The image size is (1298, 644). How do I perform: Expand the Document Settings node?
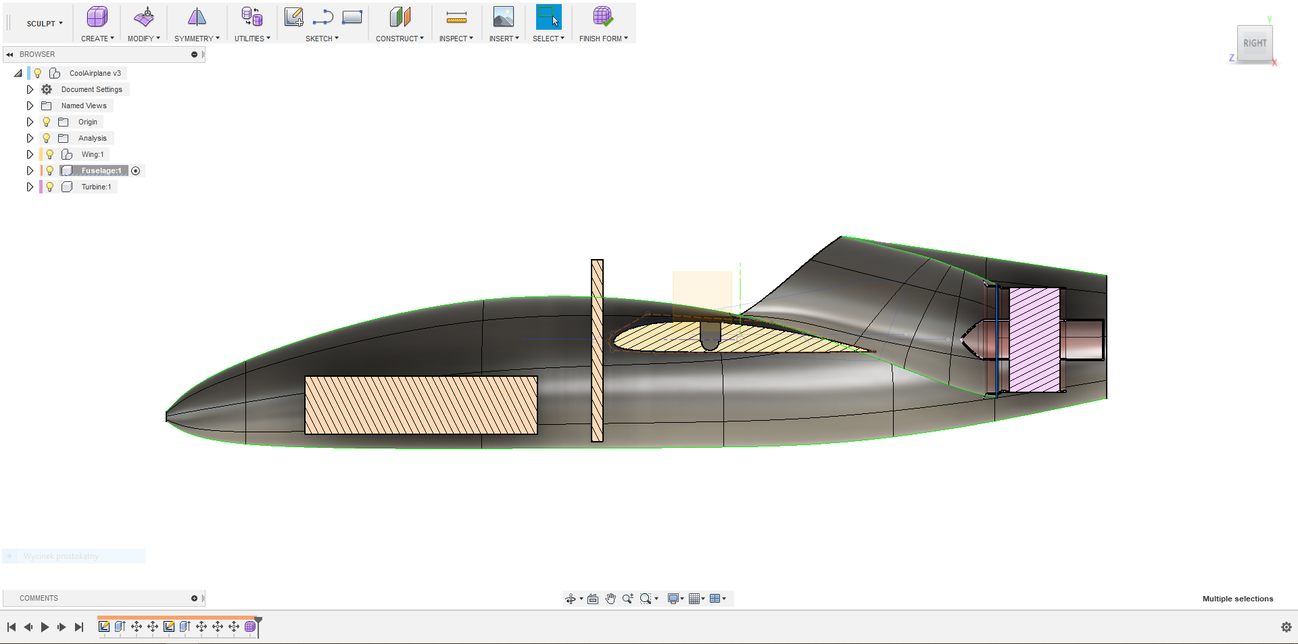coord(30,89)
